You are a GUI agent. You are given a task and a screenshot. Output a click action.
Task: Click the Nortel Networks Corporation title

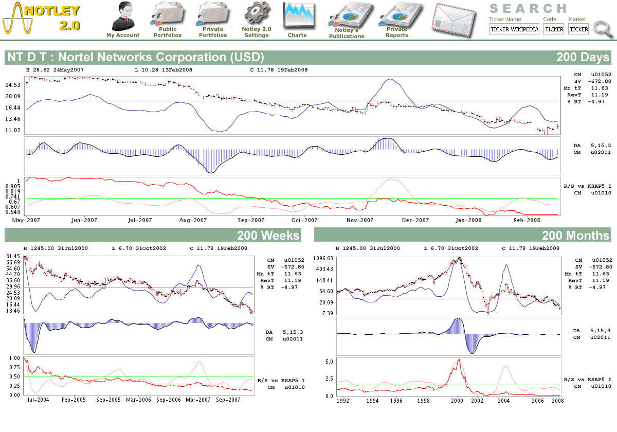coord(135,57)
